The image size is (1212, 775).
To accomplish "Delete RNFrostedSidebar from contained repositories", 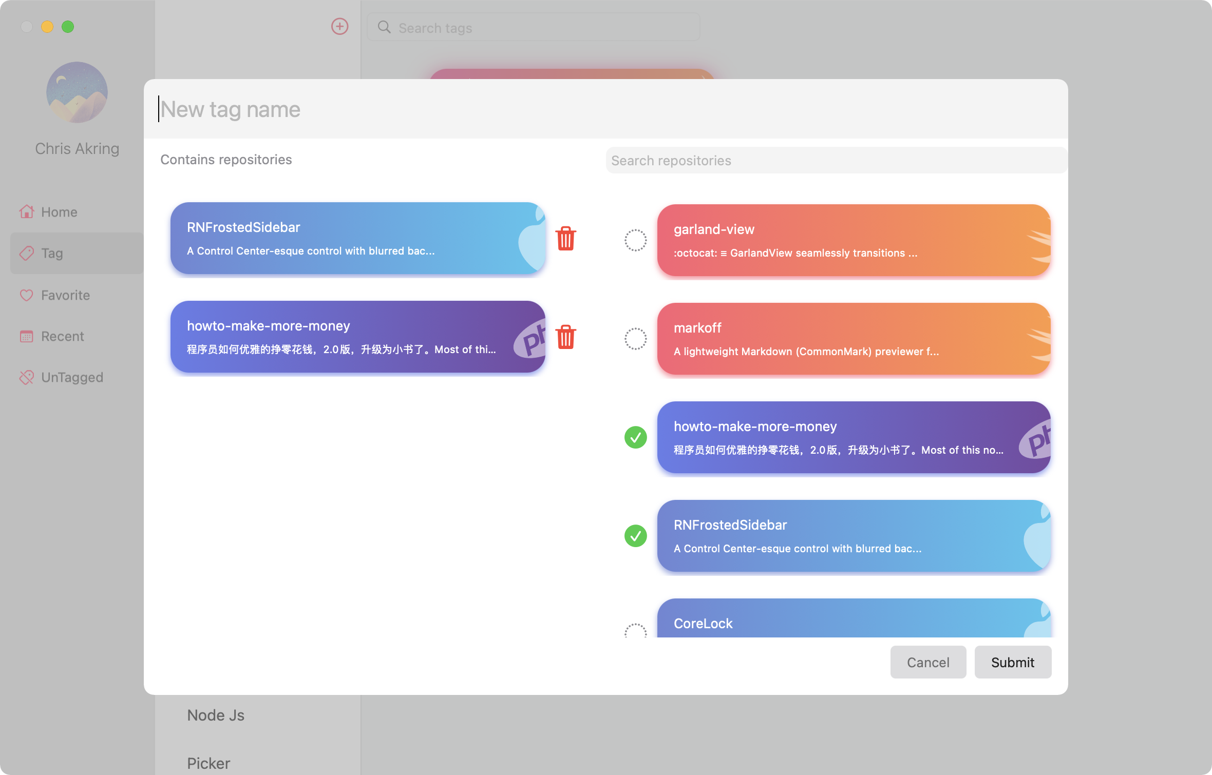I will pos(565,239).
